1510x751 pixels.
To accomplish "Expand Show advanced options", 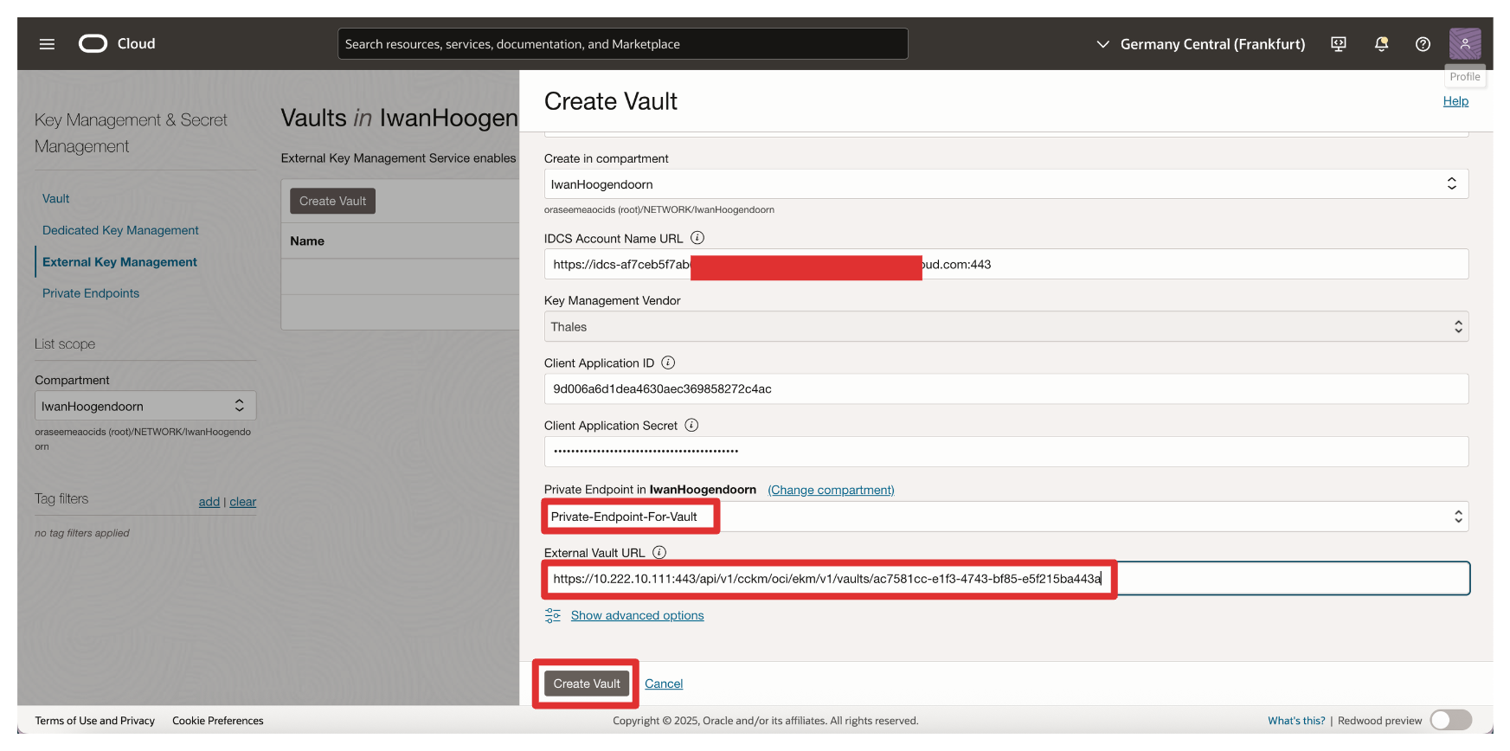I will (637, 615).
